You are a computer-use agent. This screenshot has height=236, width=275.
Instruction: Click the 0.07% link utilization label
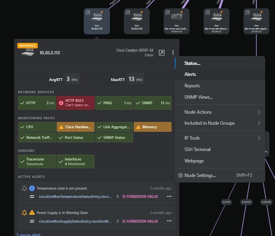click(226, 202)
